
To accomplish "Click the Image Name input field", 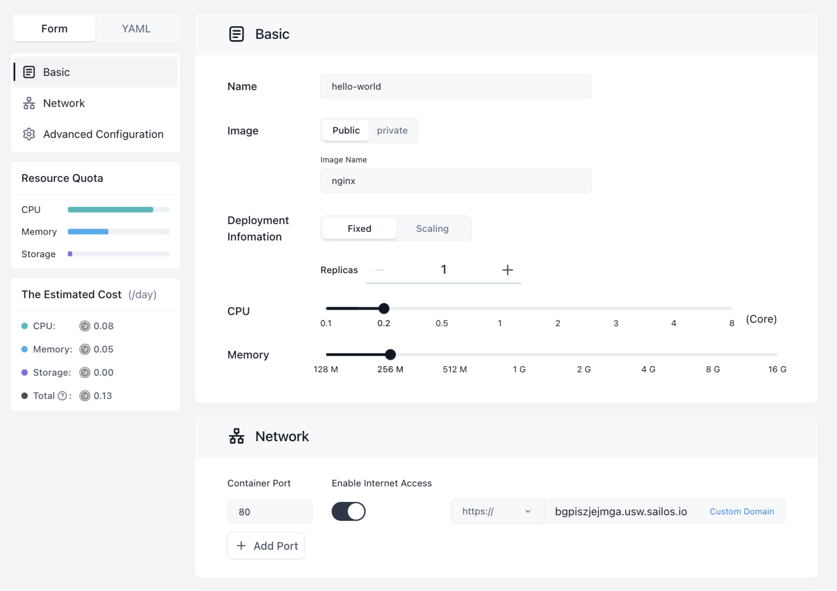I will tap(456, 181).
